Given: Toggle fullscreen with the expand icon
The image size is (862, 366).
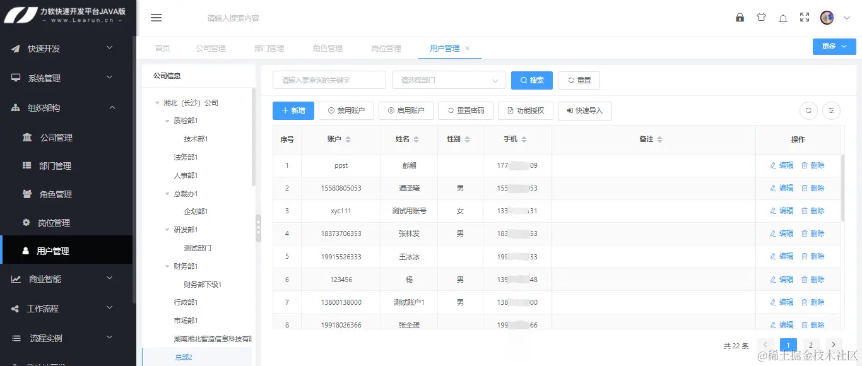Looking at the screenshot, I should click(x=804, y=17).
